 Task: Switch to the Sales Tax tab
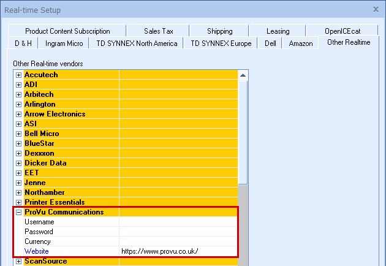point(157,31)
